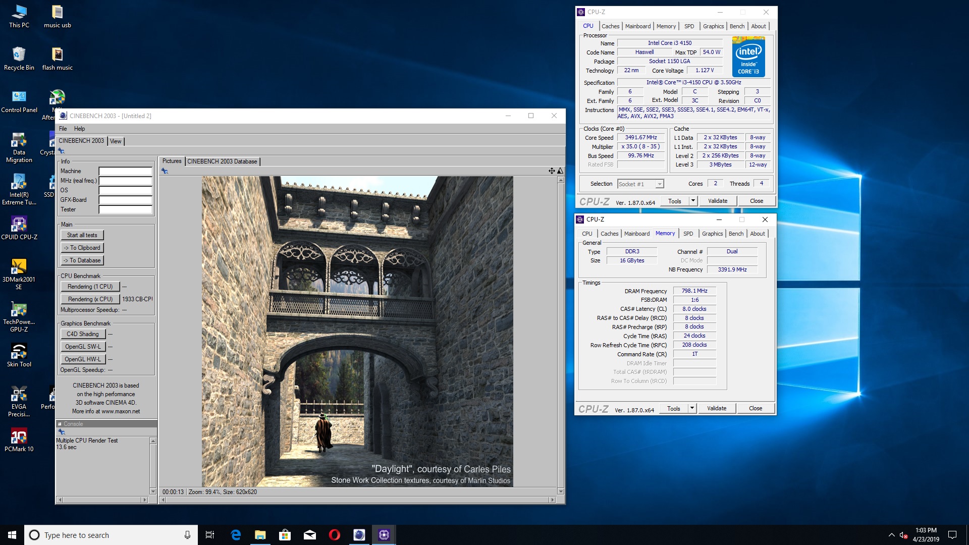969x545 pixels.
Task: Click the Machine input field
Action: [x=125, y=171]
